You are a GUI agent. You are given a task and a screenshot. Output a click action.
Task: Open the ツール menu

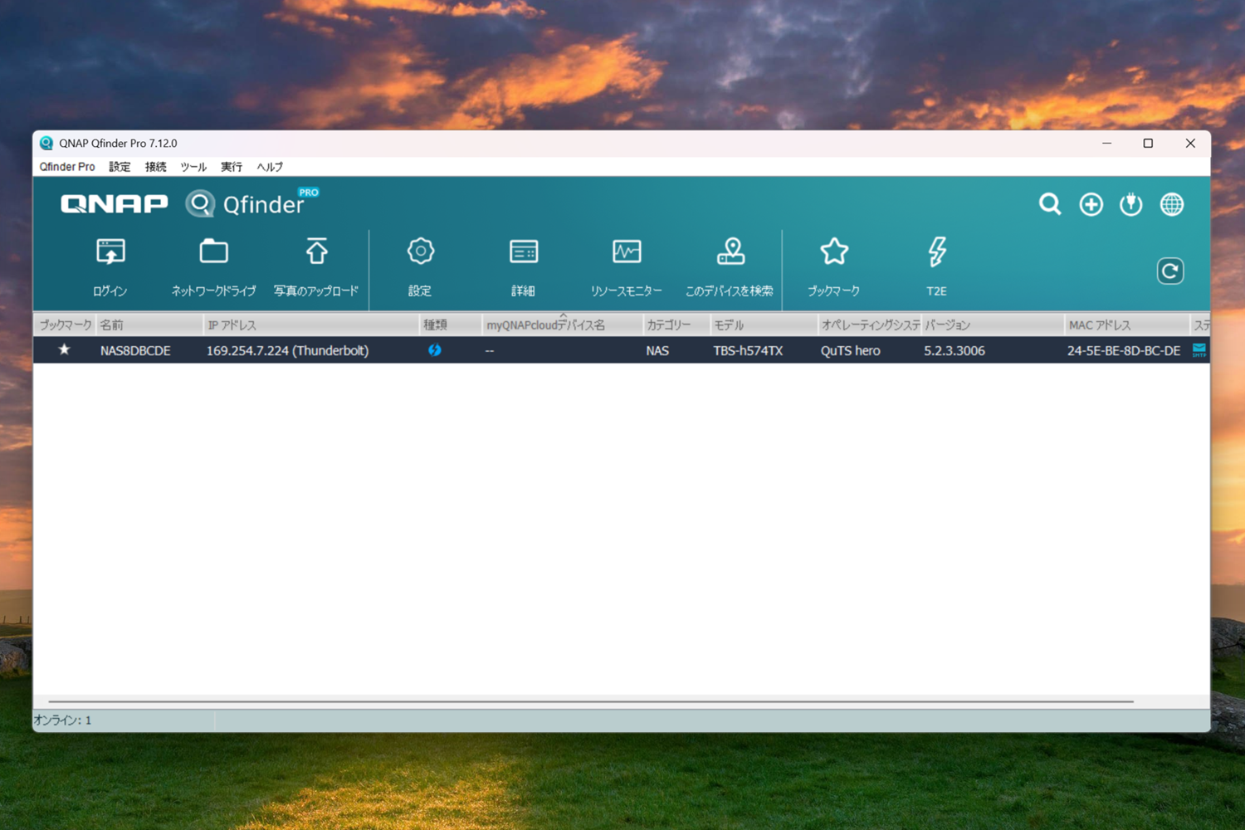click(193, 167)
